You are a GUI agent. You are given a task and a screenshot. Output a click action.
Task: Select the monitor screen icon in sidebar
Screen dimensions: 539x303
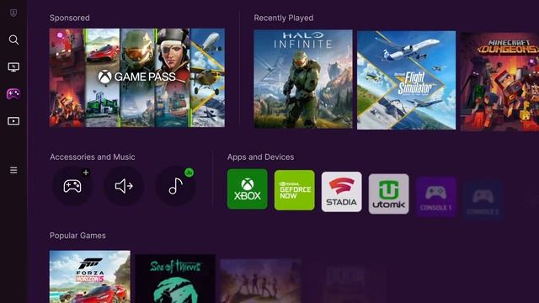[13, 66]
